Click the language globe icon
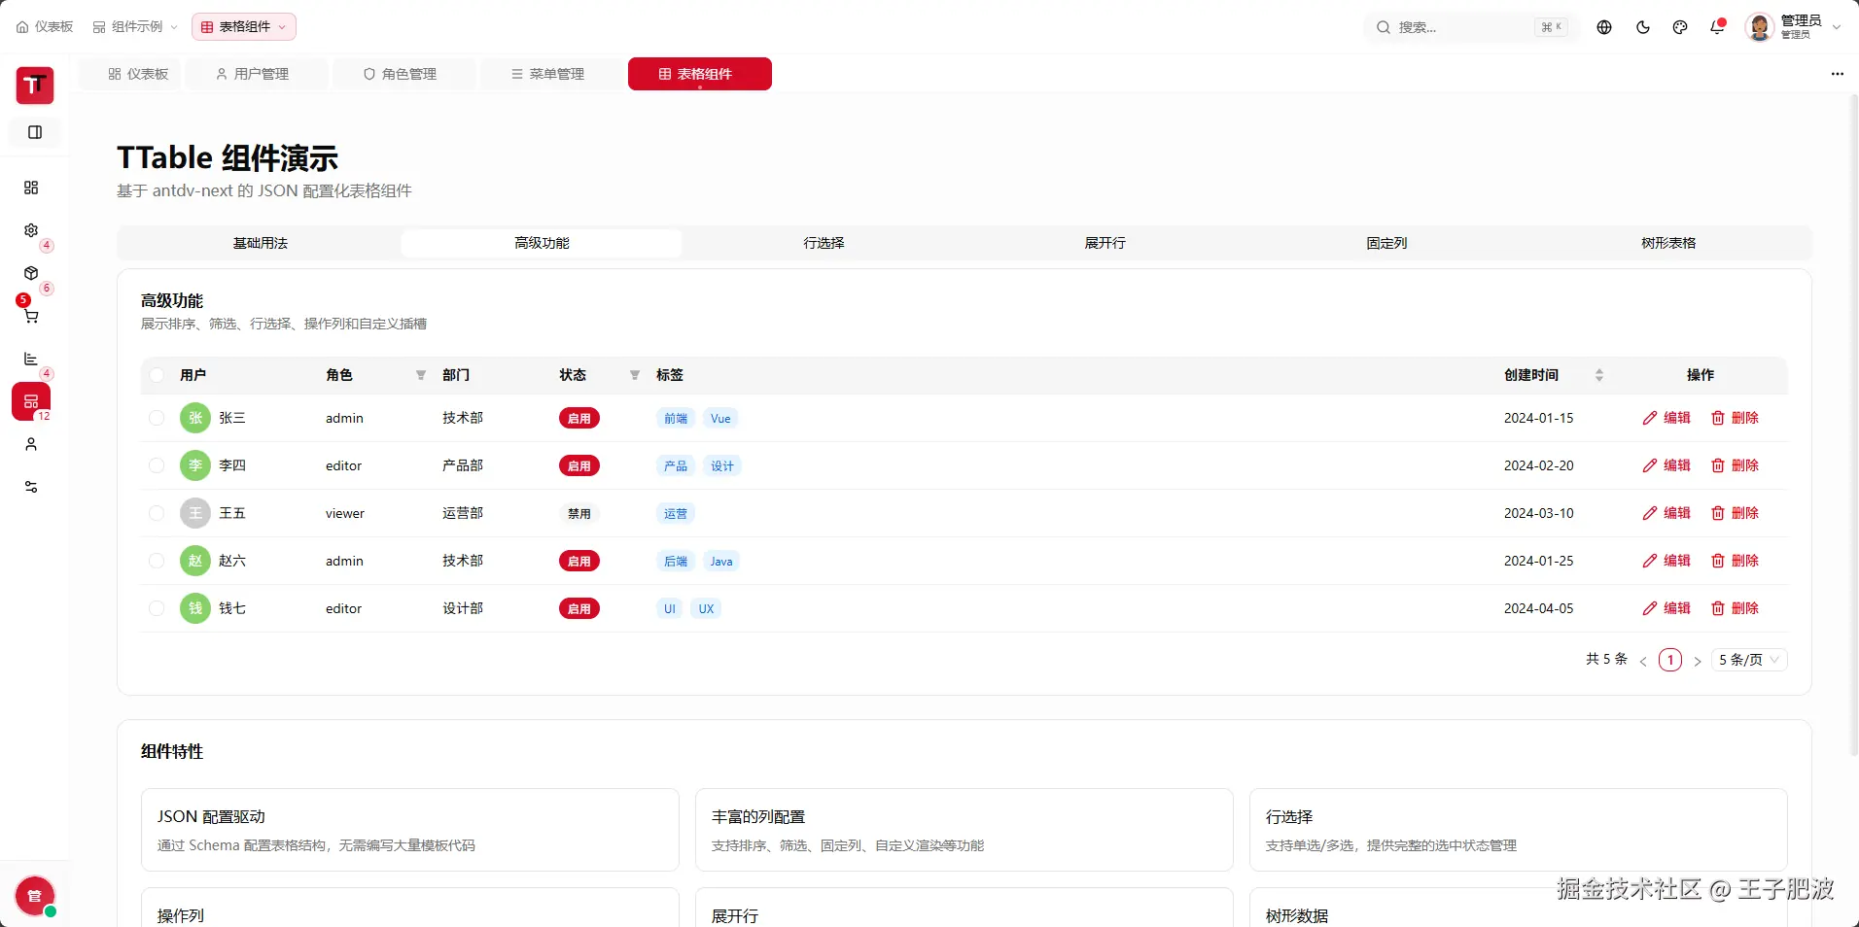 pyautogui.click(x=1604, y=27)
